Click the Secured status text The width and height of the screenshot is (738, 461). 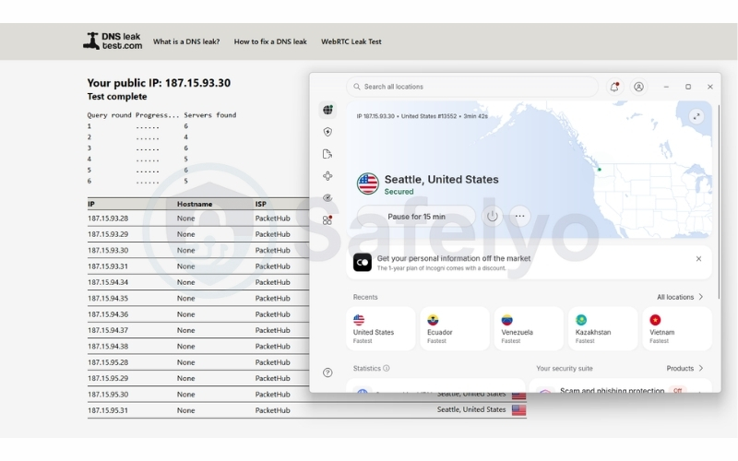pos(399,192)
